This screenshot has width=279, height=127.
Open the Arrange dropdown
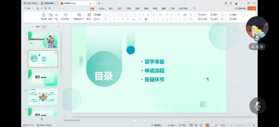tap(215, 19)
